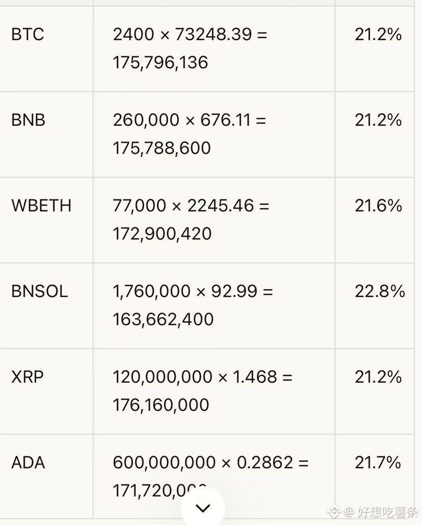Click the 22.8% percentage for BNSOL
The width and height of the screenshot is (422, 525).
tap(380, 291)
